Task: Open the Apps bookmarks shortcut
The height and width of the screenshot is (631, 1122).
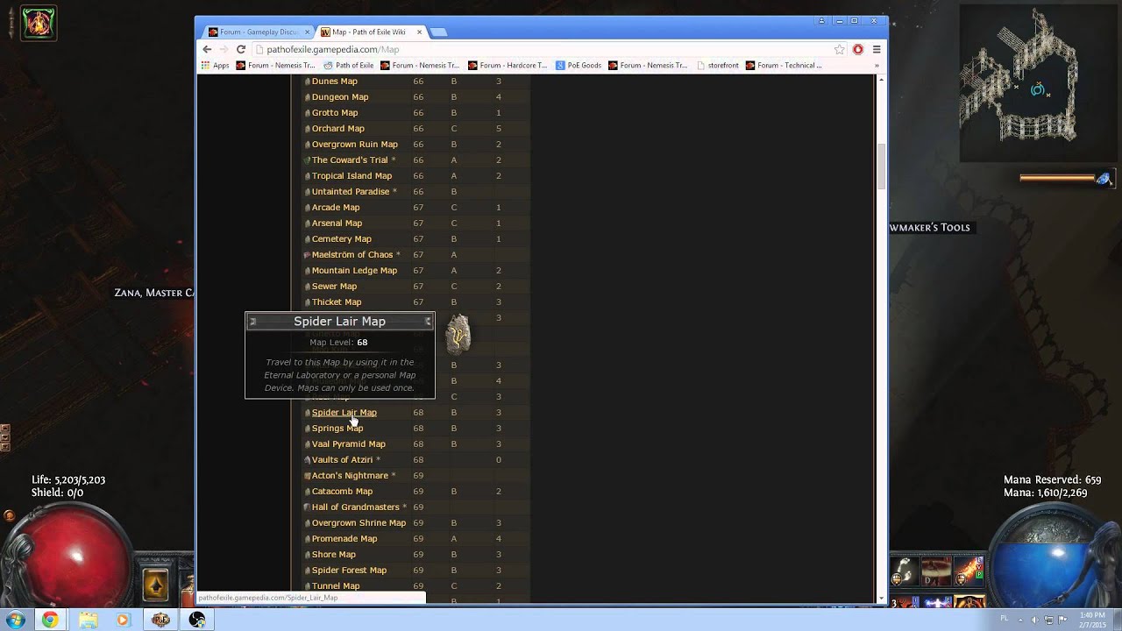Action: pos(215,65)
